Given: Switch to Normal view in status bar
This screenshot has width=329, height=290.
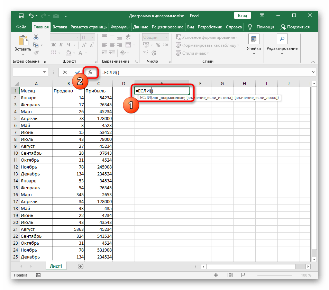Looking at the screenshot, I should coord(216,275).
